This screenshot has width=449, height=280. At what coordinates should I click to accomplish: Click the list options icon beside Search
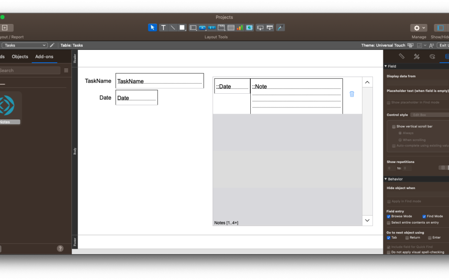pos(66,70)
